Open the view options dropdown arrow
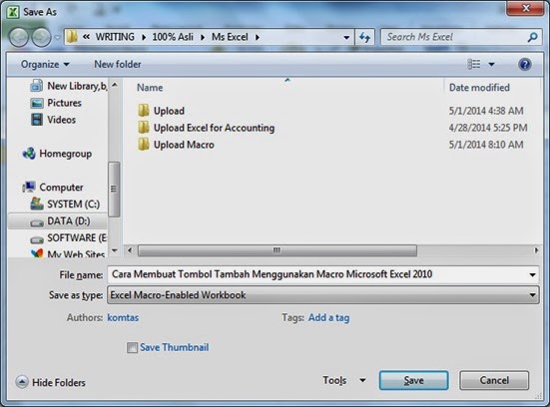Image resolution: width=550 pixels, height=407 pixels. [491, 64]
